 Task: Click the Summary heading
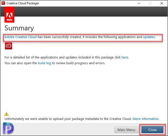pyautogui.click(x=19, y=28)
